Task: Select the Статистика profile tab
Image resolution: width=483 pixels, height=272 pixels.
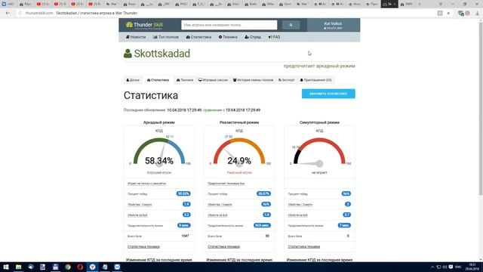Action: click(158, 80)
